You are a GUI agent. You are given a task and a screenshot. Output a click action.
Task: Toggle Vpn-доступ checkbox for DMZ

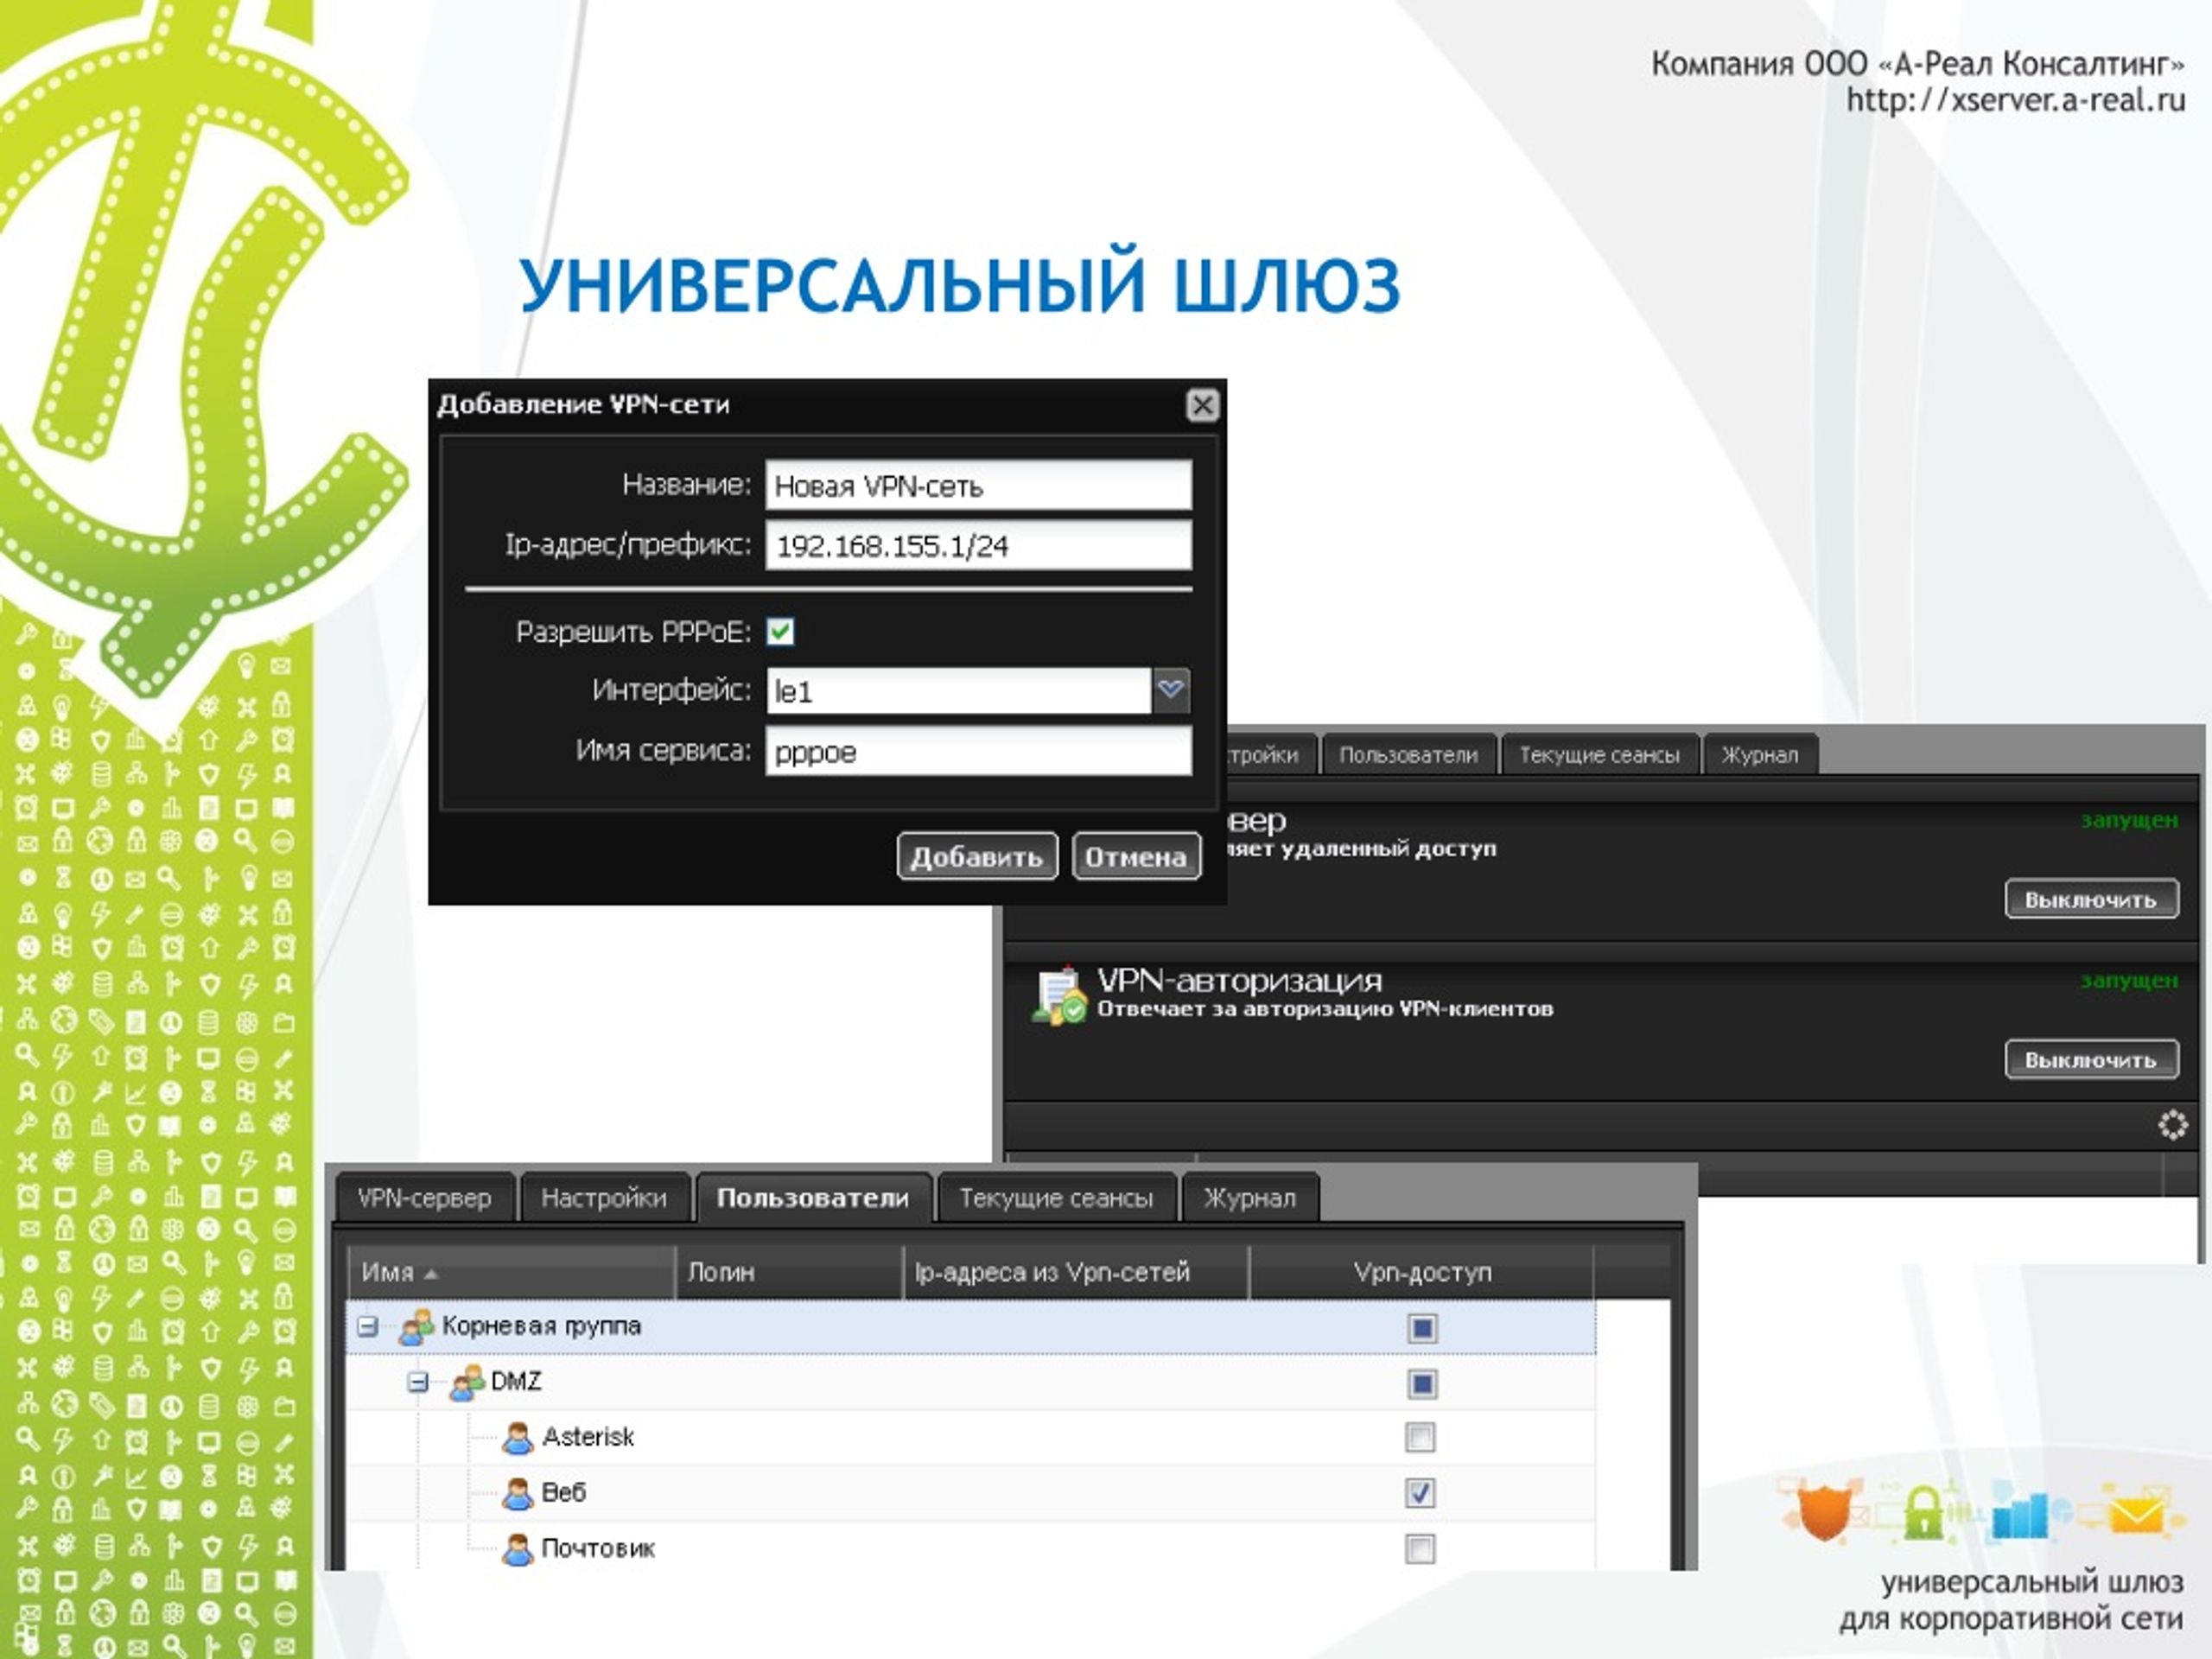[1421, 1384]
